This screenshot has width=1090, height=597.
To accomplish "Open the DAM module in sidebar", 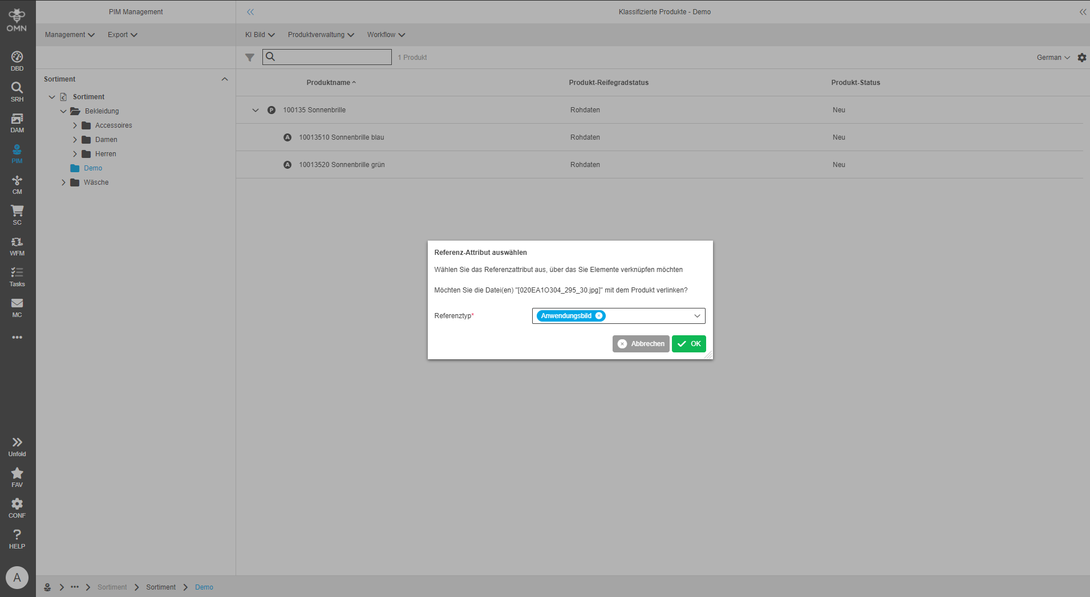I will point(17,123).
